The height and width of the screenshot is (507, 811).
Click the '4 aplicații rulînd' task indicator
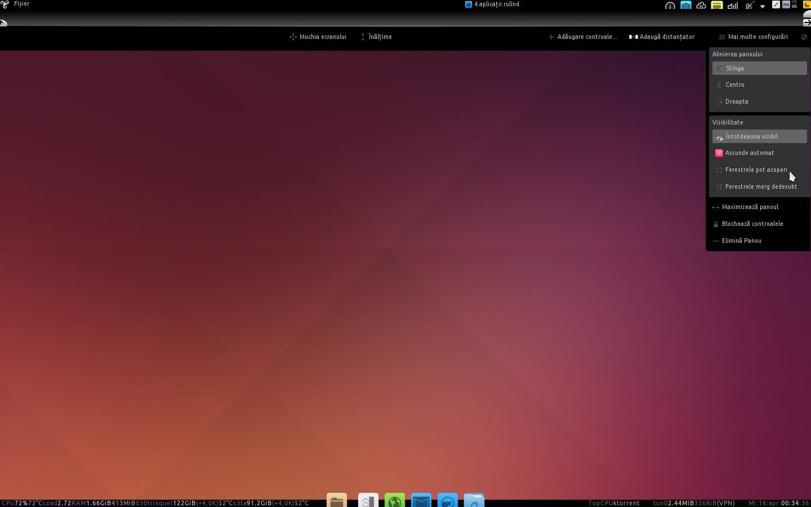pyautogui.click(x=492, y=4)
